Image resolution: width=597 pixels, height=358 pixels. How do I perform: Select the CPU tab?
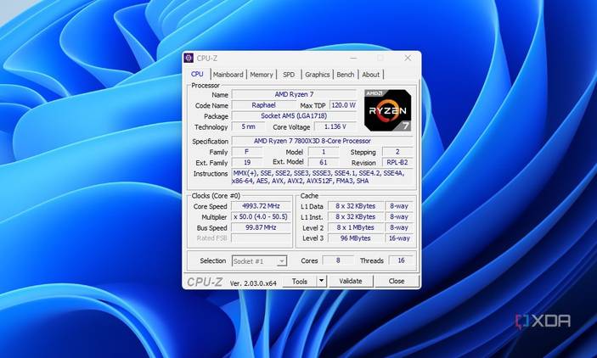197,74
